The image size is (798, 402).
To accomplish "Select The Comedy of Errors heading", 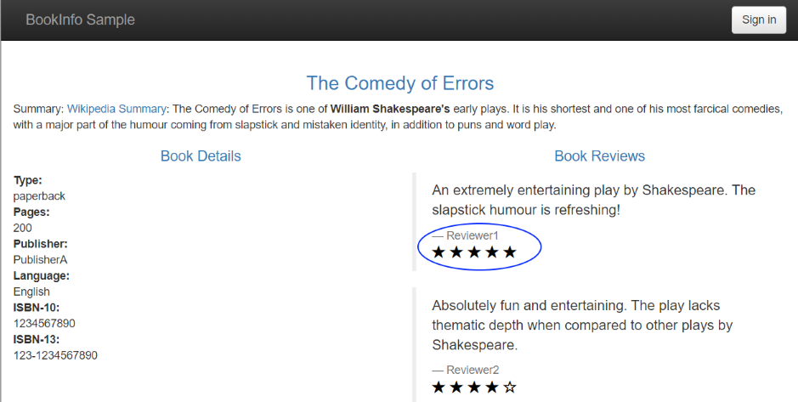I will coord(400,83).
